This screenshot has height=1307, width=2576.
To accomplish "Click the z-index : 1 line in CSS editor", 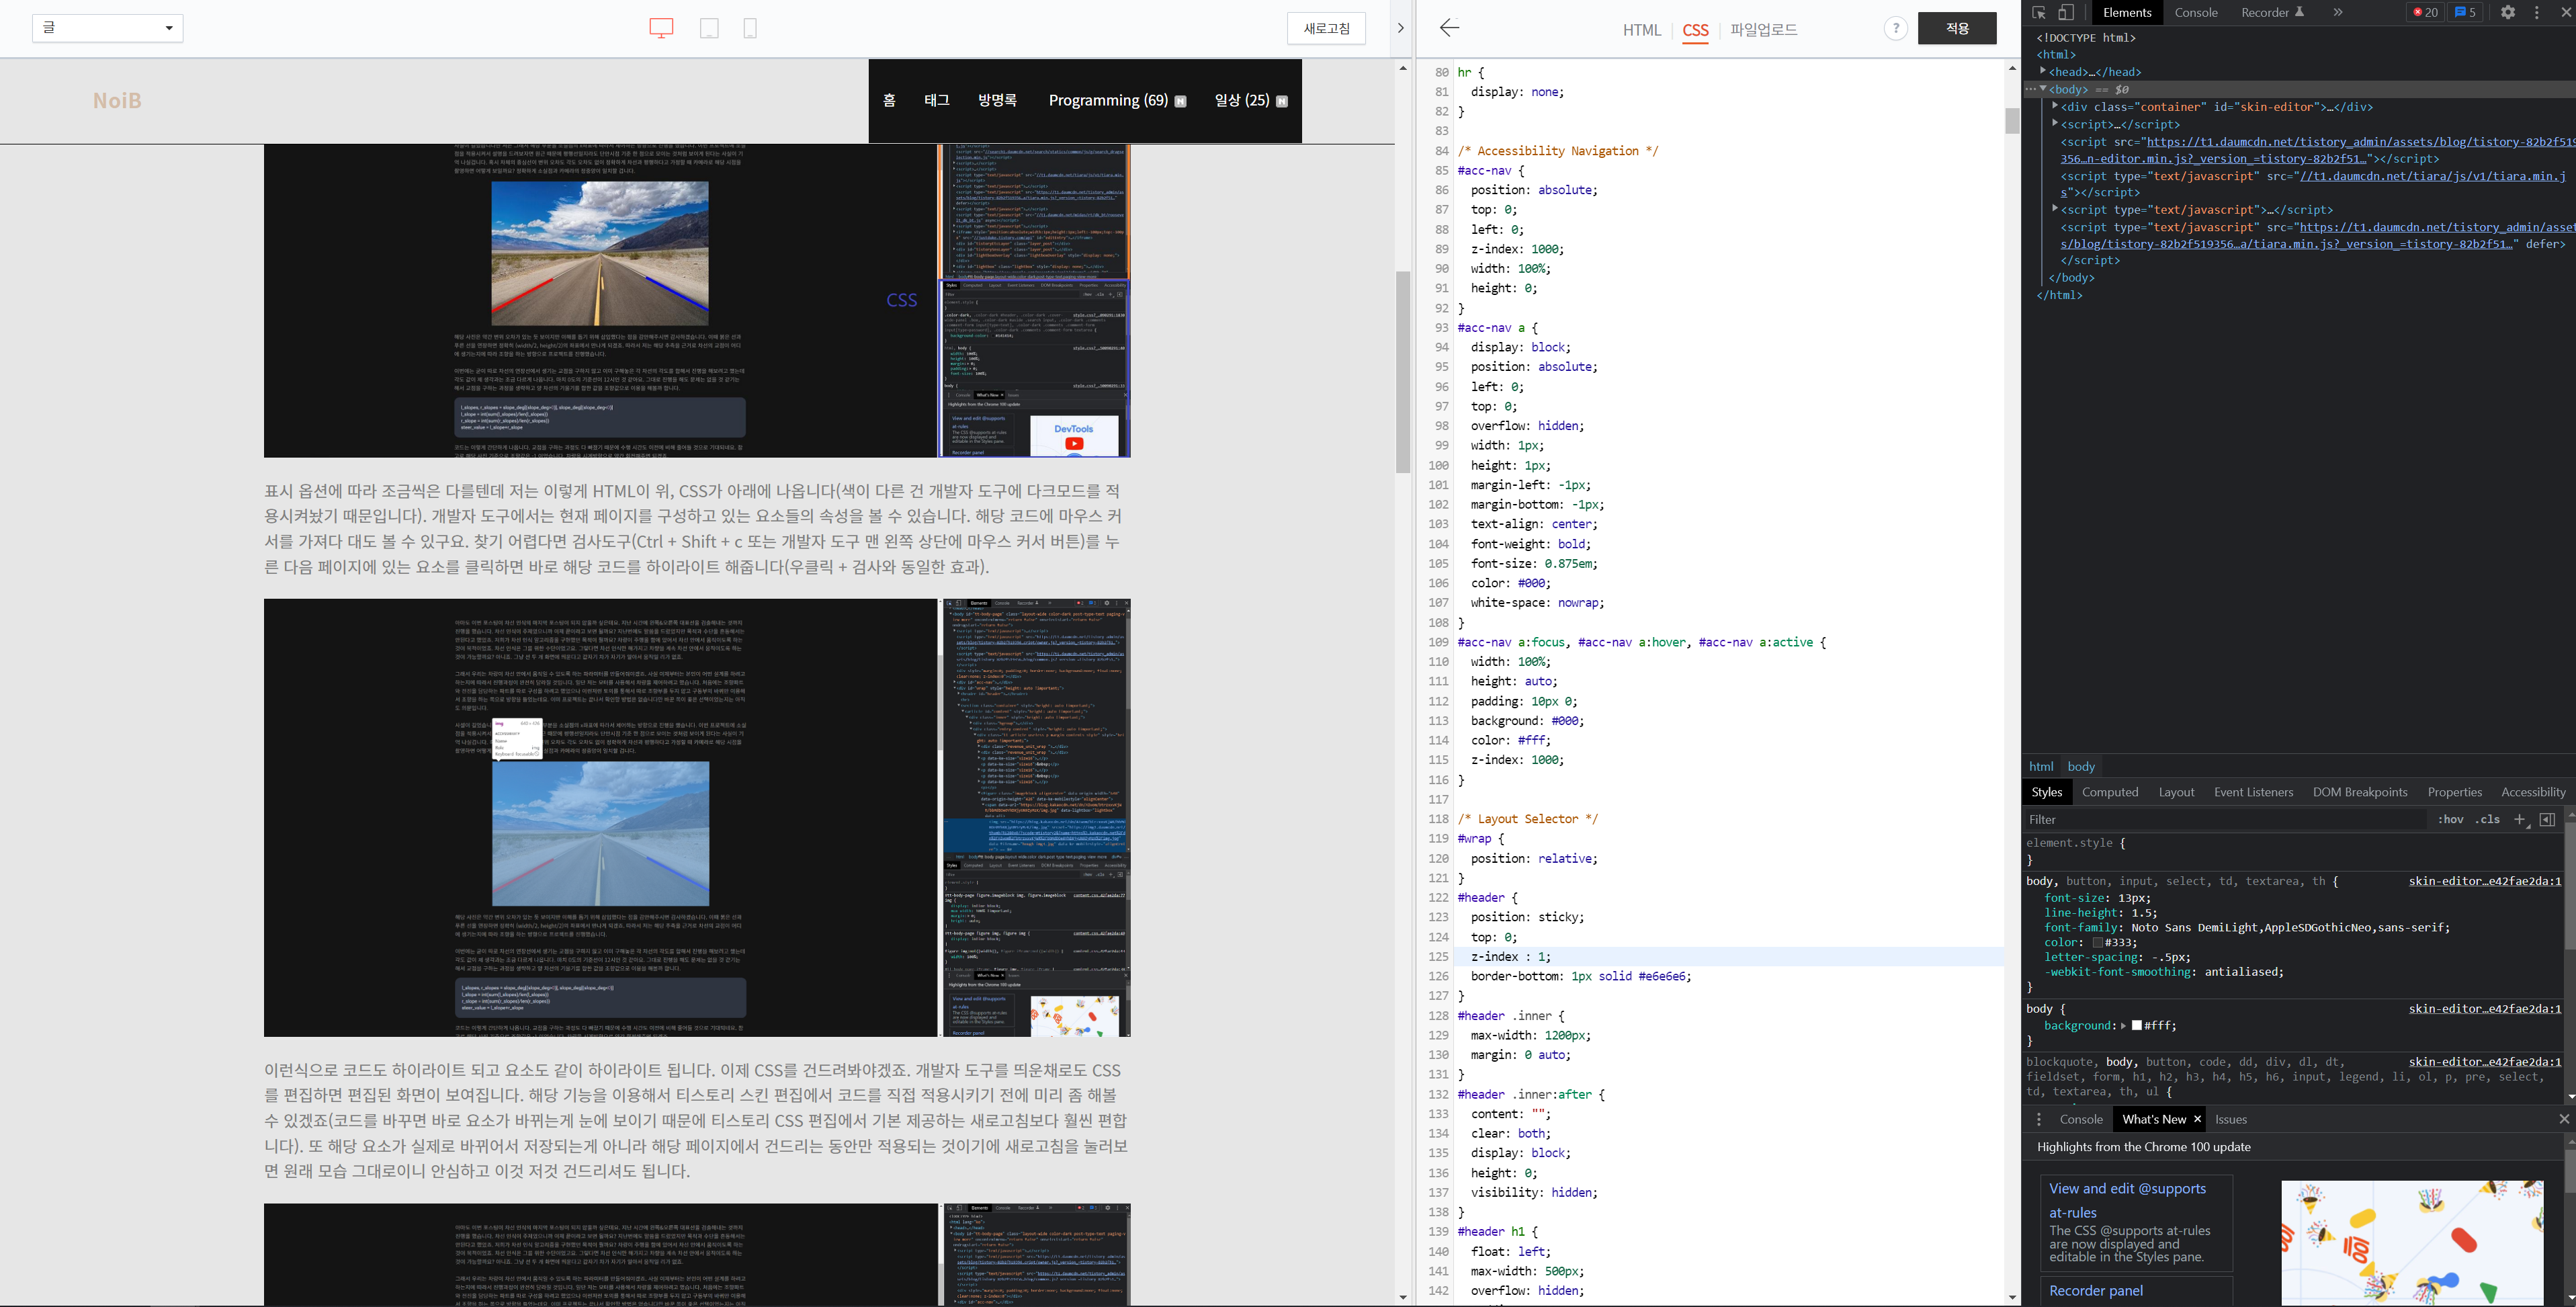I will [x=1730, y=957].
